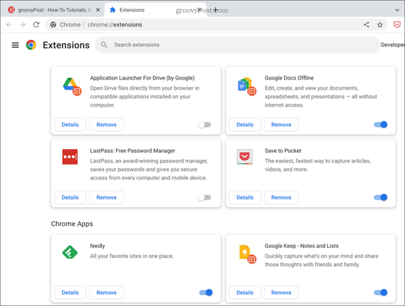405x306 pixels.
Task: Click the Google Keep app icon
Action: 246,253
